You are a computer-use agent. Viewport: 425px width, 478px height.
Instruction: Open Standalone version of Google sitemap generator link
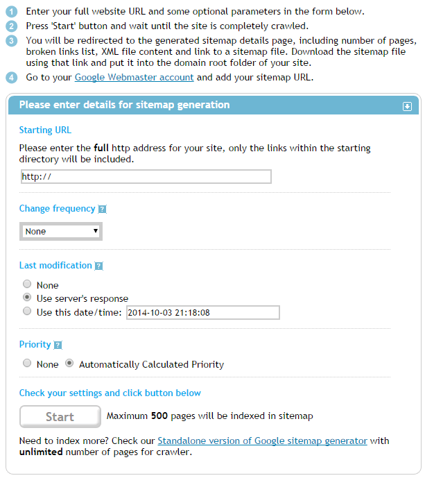tap(262, 441)
